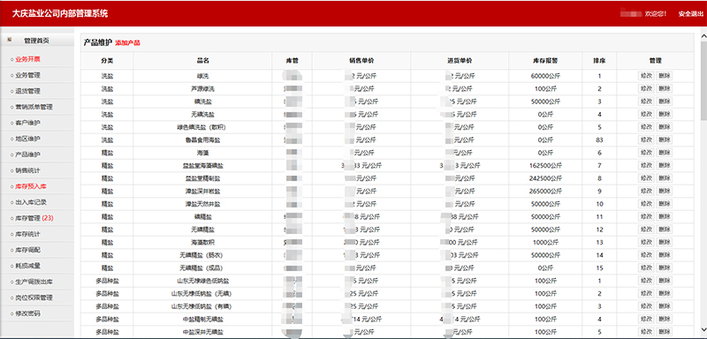
Task: Click 修改 for the 绿洗 row
Action: (x=646, y=76)
